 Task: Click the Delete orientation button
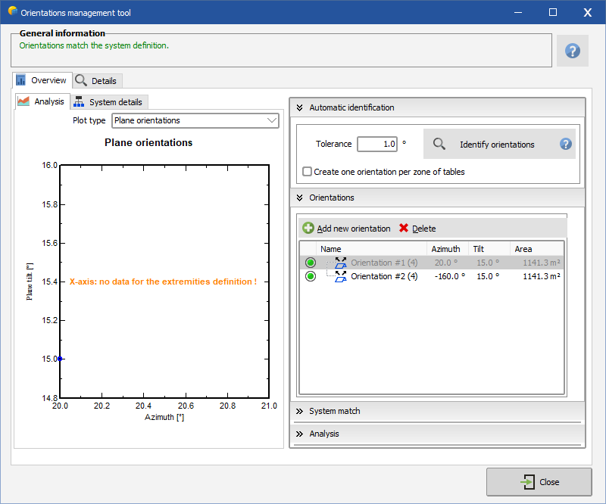click(x=417, y=229)
